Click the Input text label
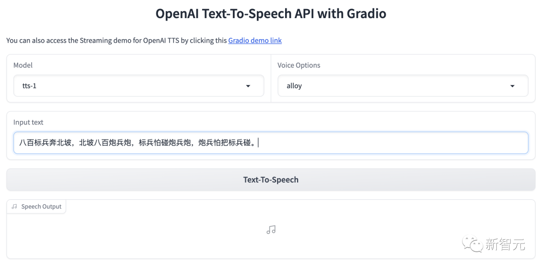Screen dimensions: 543x268 point(28,122)
